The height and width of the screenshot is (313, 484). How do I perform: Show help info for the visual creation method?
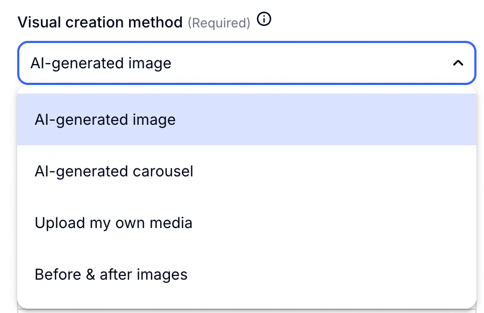pyautogui.click(x=264, y=20)
